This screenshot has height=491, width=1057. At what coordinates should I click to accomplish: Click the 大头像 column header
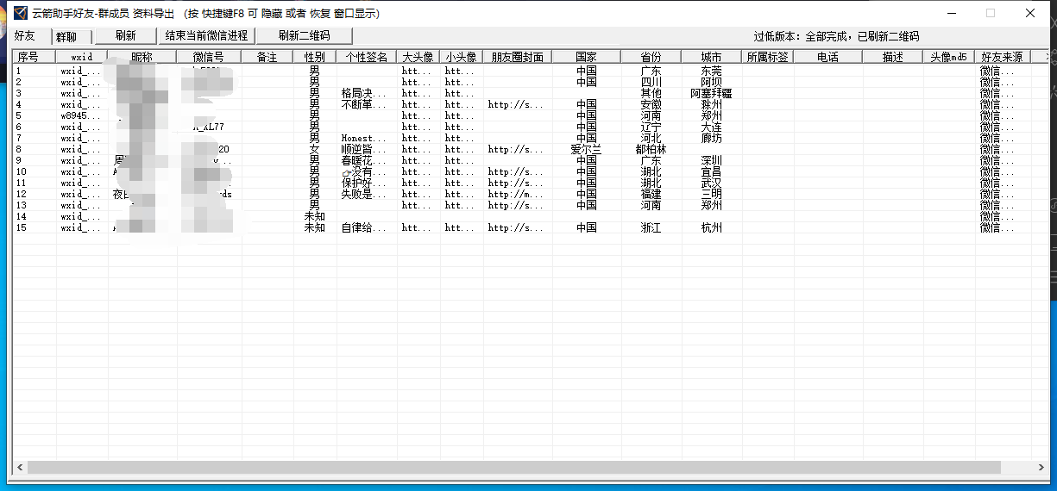(418, 57)
